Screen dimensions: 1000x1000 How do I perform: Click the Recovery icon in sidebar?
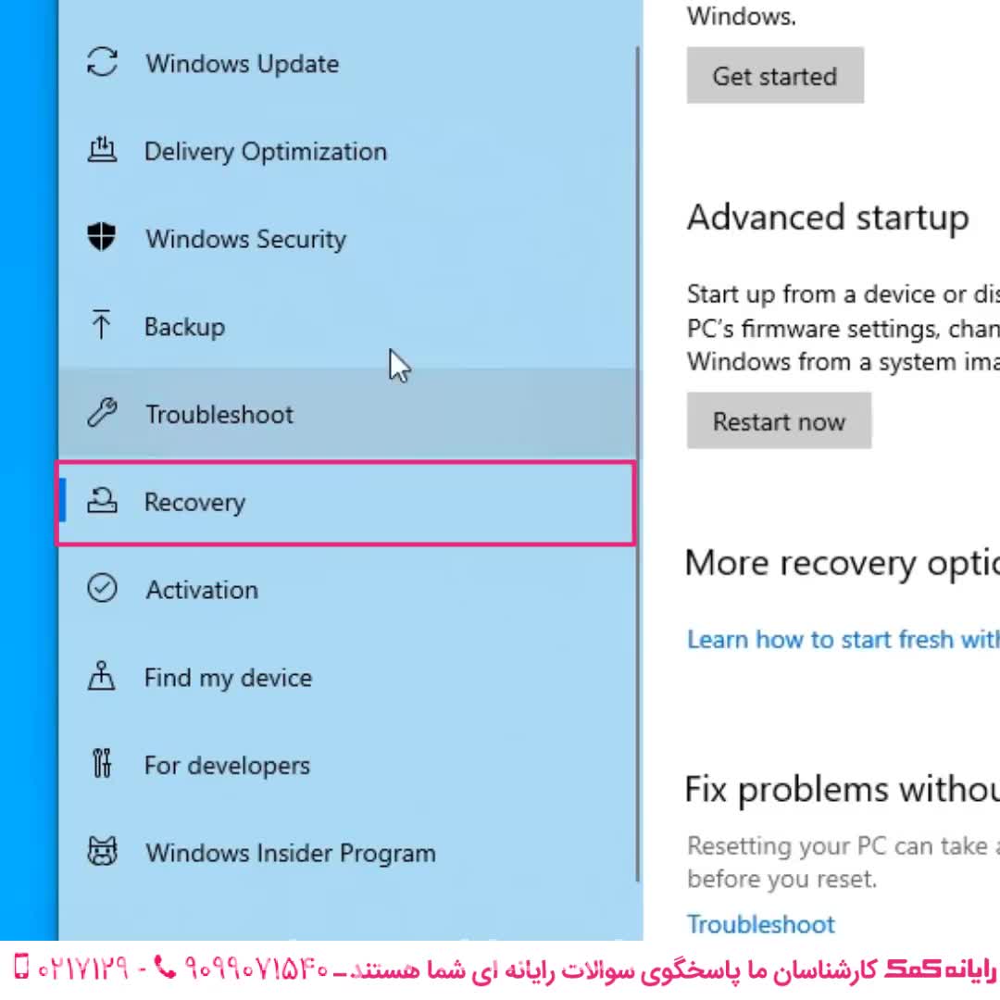[102, 502]
